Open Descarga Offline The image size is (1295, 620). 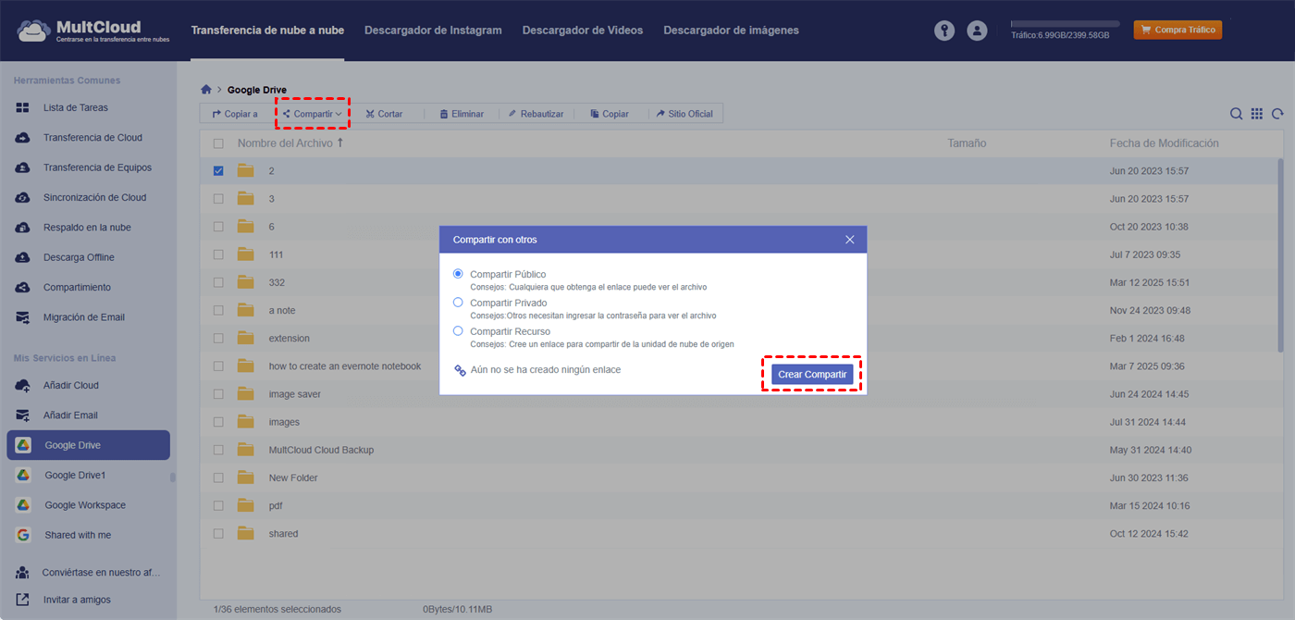(79, 257)
